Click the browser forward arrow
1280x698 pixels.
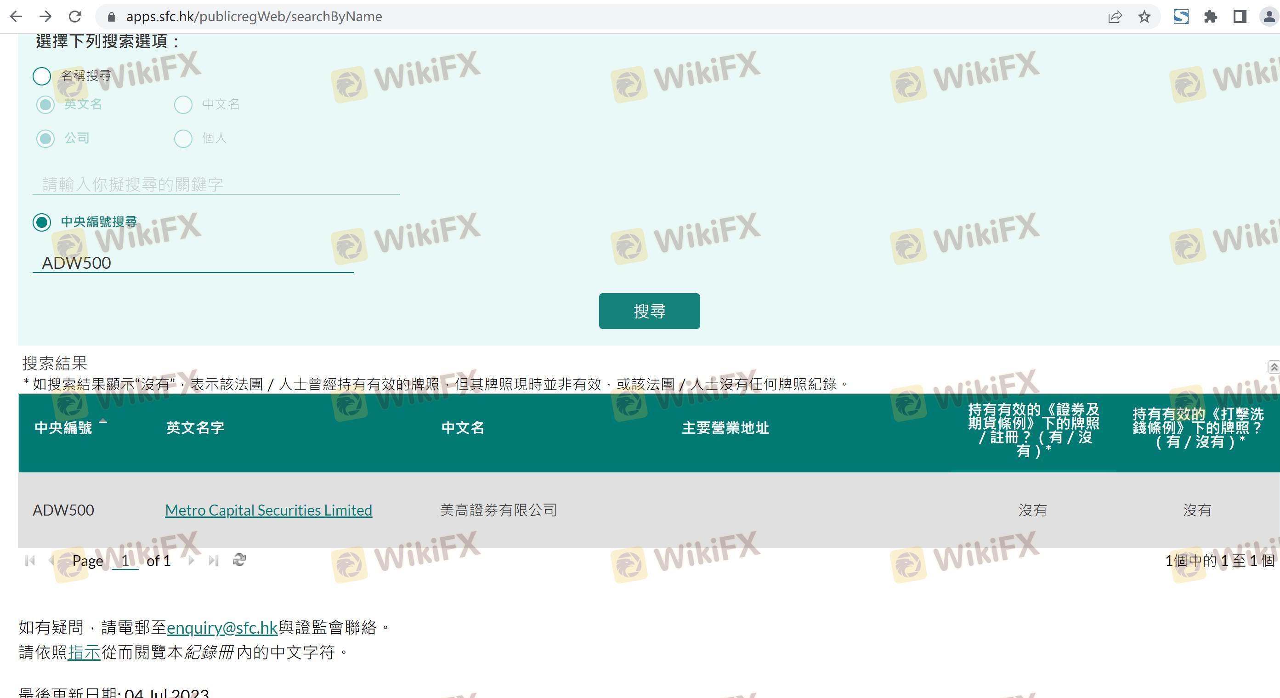pos(45,17)
